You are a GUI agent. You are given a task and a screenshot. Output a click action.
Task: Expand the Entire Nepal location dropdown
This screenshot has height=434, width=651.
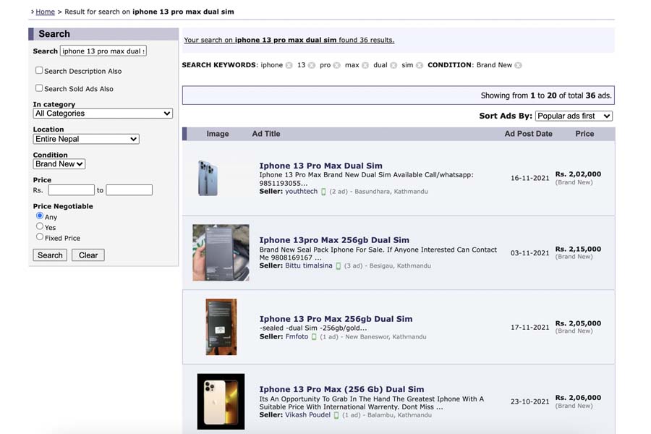86,139
